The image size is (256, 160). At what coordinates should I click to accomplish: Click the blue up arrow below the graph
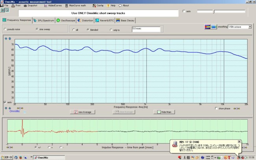(6, 108)
